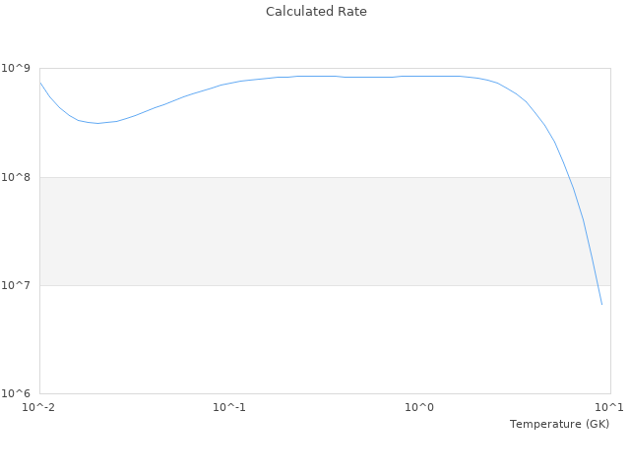Click the curve's local minimum near 10^-2

click(x=97, y=123)
